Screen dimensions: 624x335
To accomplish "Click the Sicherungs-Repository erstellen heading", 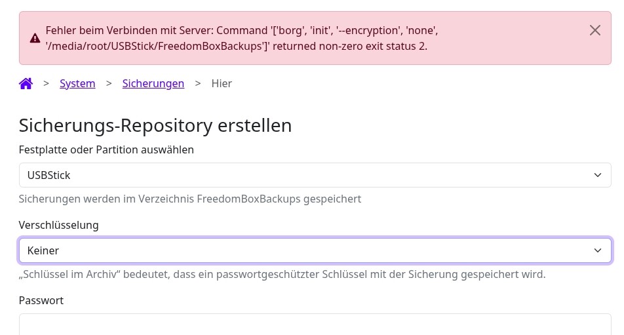I will pos(155,125).
